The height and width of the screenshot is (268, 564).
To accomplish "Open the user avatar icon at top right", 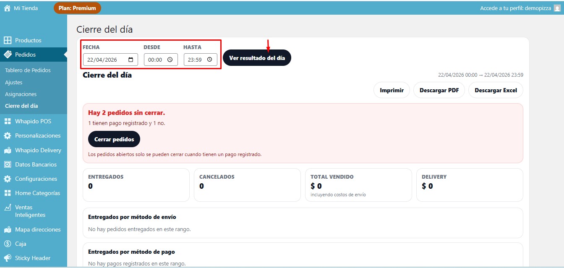I will tap(557, 8).
